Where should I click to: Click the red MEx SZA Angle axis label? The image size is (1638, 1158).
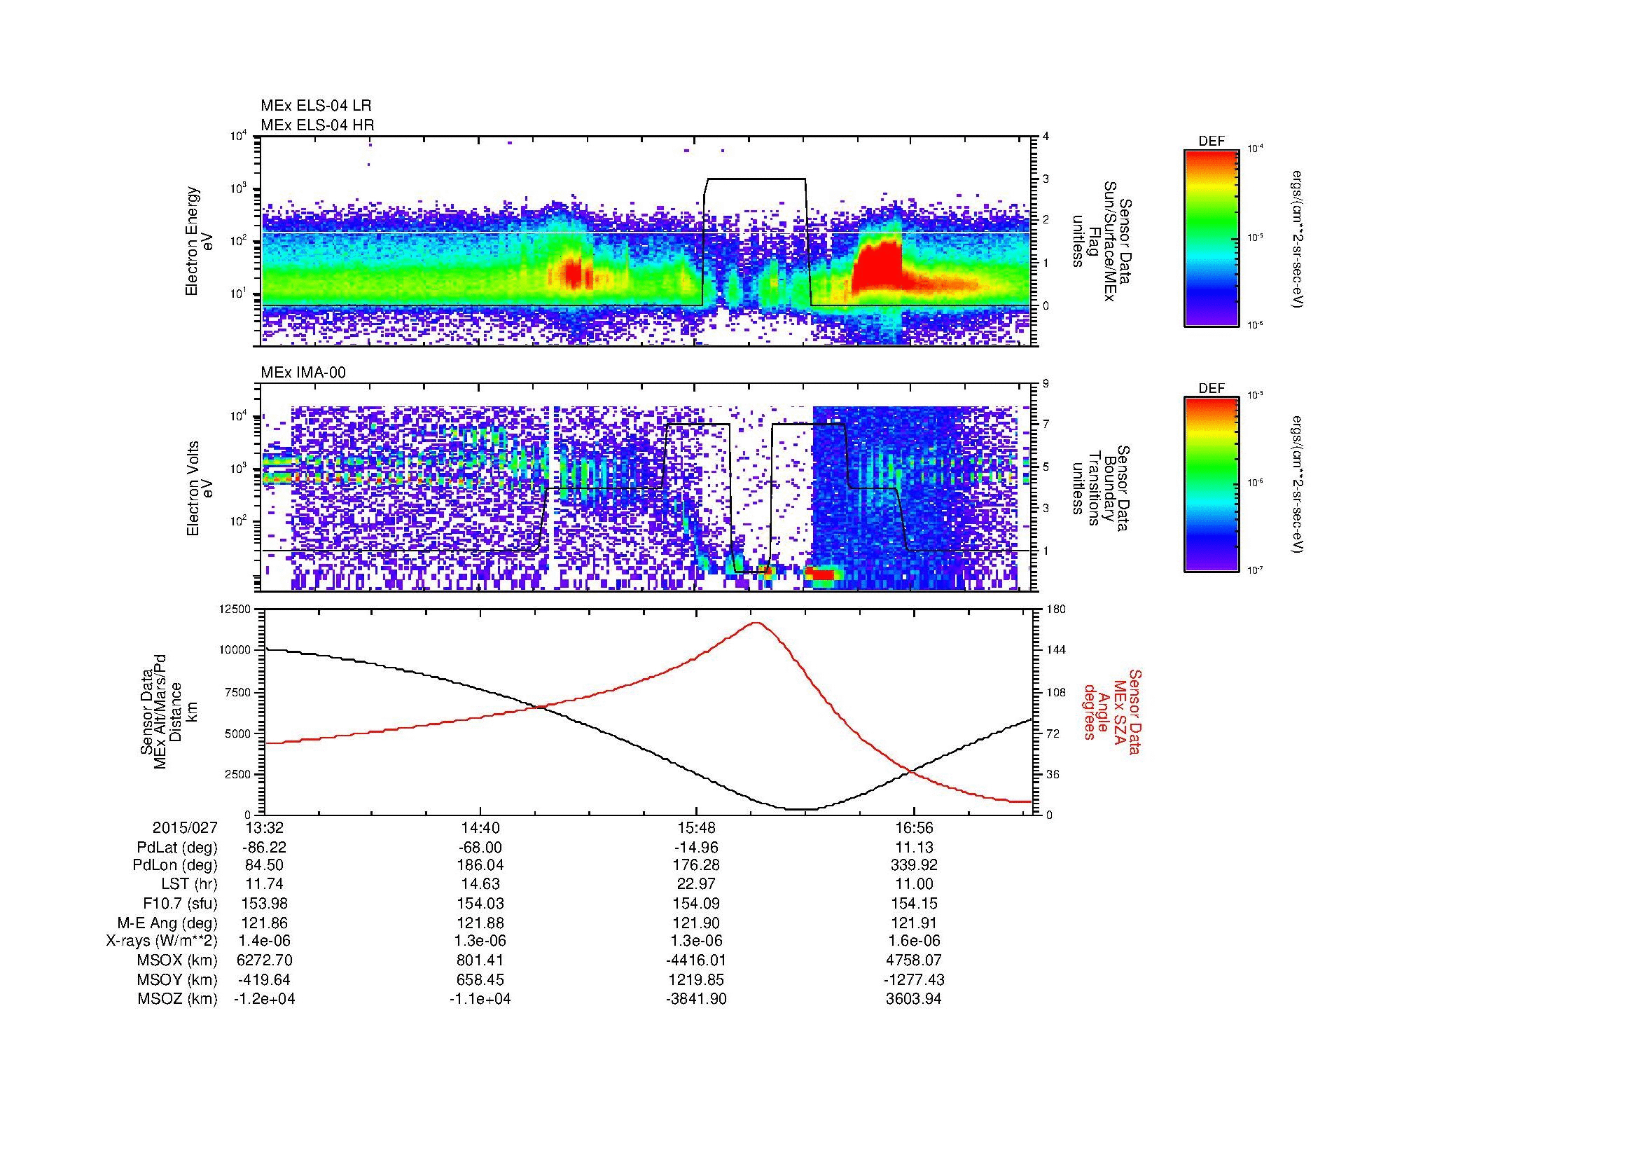(x=1111, y=711)
